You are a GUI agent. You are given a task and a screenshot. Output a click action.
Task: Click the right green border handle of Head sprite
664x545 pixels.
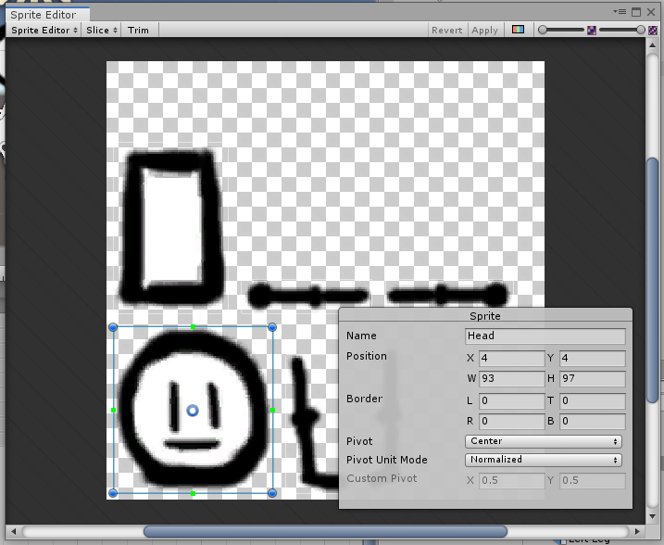(272, 410)
